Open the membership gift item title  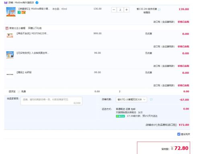[x=33, y=53]
